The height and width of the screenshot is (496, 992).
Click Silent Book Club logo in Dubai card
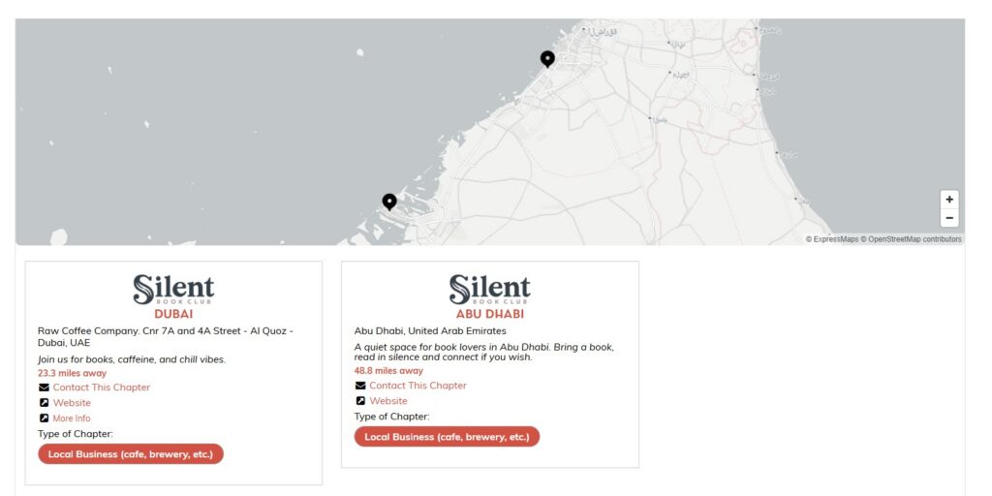click(173, 290)
